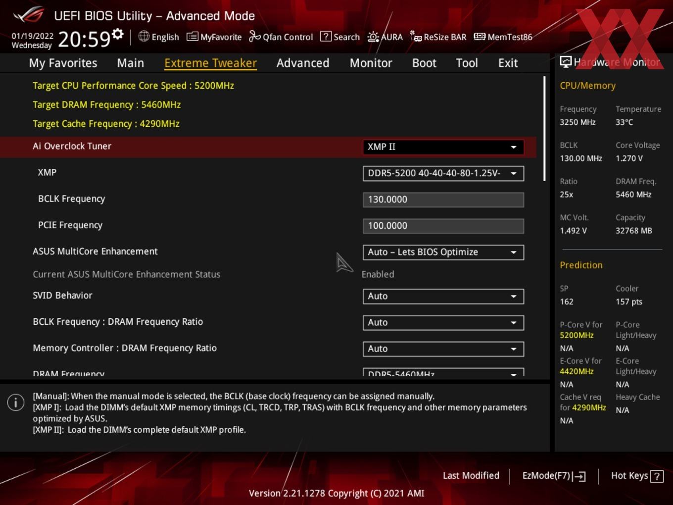The width and height of the screenshot is (673, 505).
Task: Click the 1.492 V MC Volt value
Action: click(x=573, y=230)
